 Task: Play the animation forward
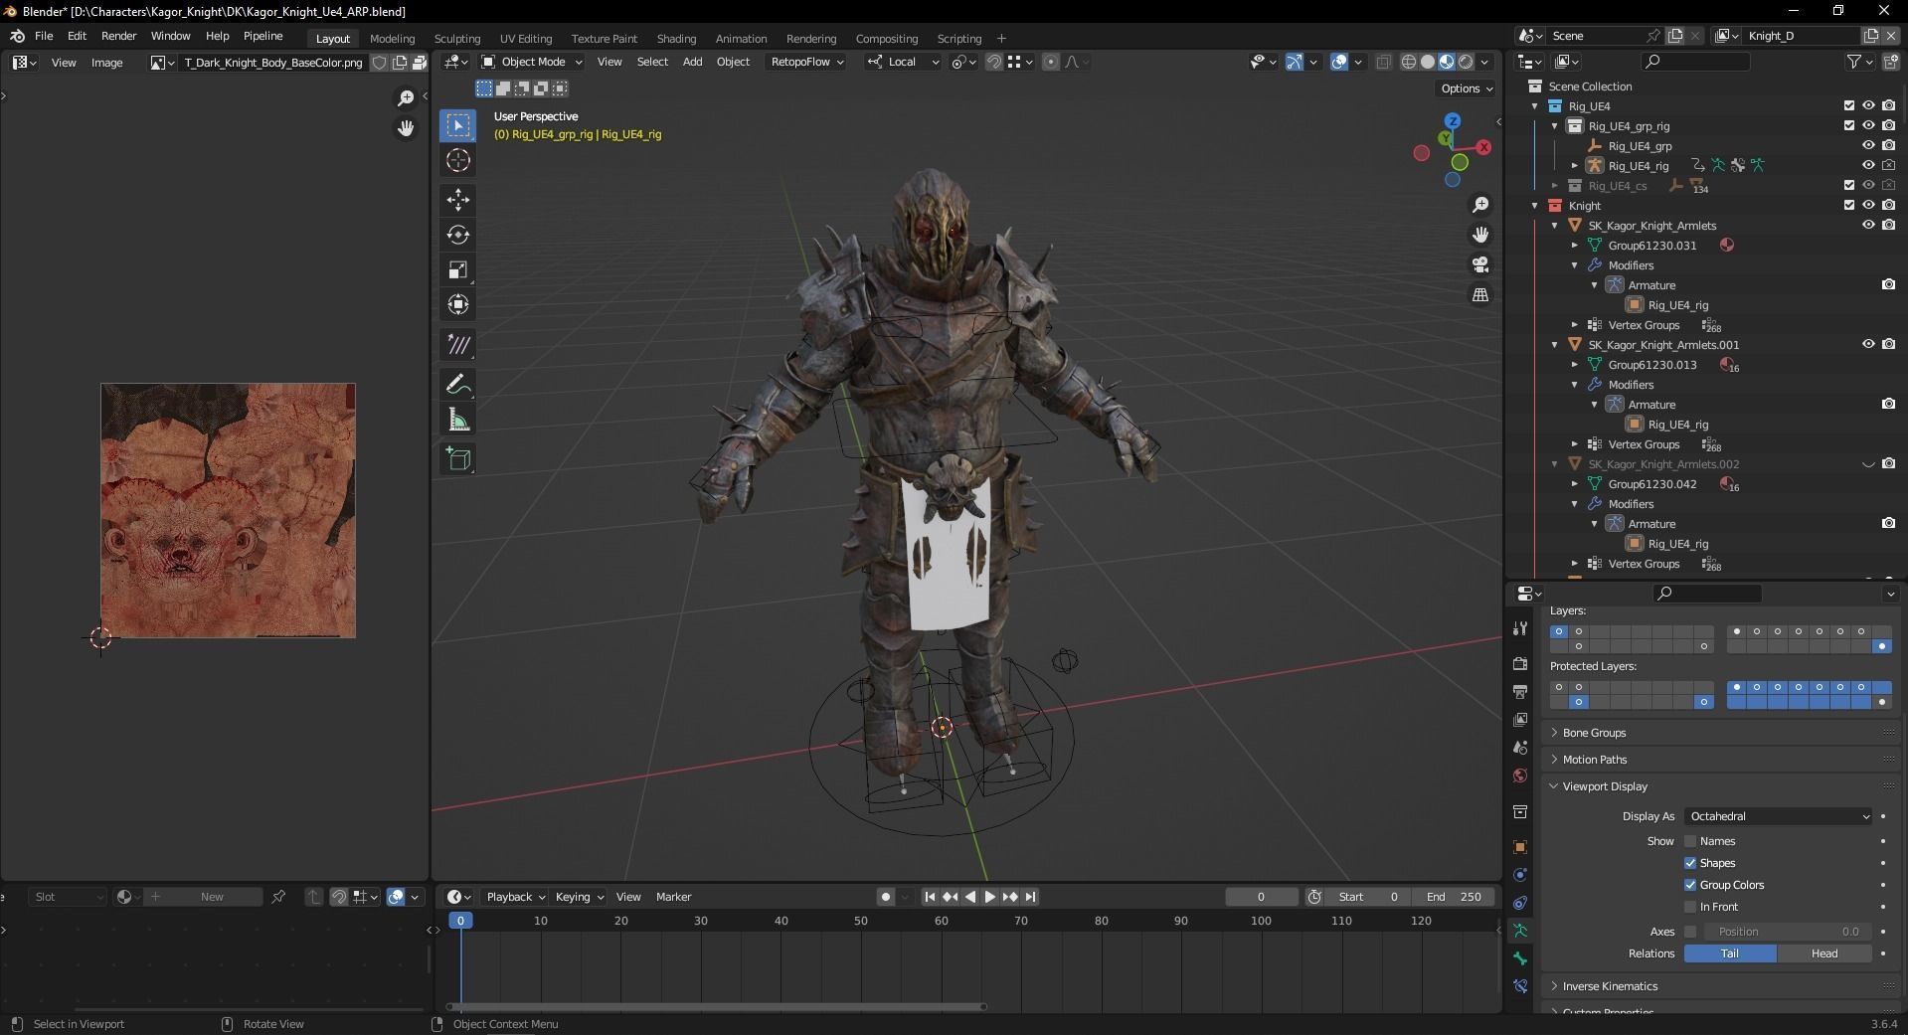[x=990, y=897]
